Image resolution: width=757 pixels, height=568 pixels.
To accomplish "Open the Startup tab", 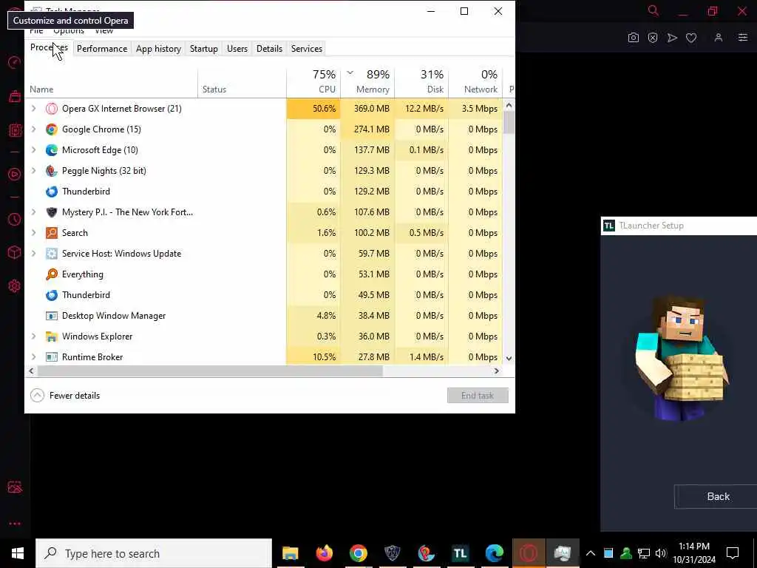I will point(204,48).
